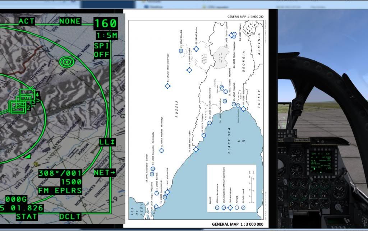Click the 160 range readout on TAD

[106, 24]
